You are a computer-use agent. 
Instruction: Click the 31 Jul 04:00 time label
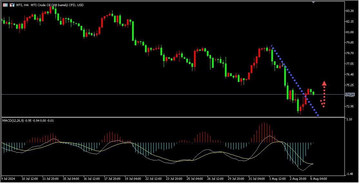point(257,178)
